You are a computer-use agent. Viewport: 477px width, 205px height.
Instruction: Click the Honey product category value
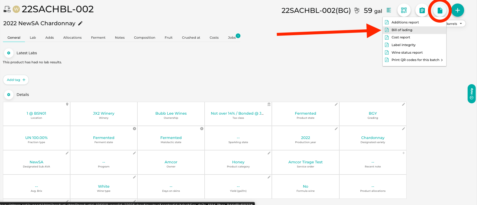[238, 162]
